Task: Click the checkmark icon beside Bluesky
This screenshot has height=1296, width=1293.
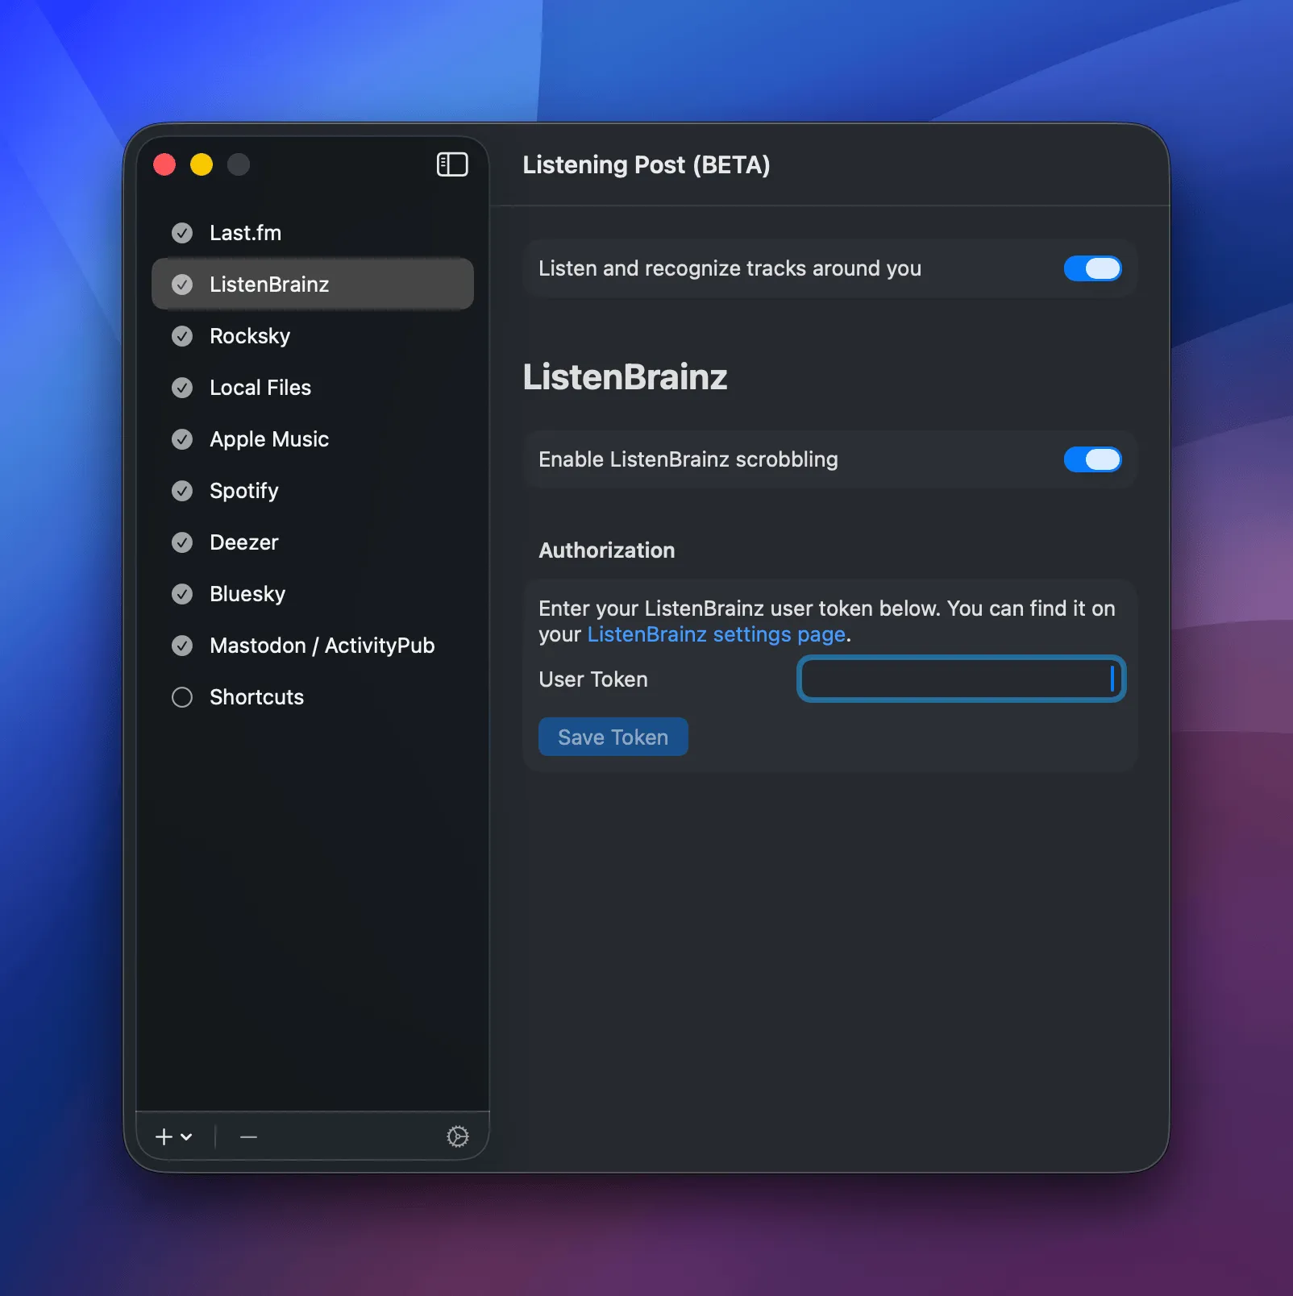Action: click(x=182, y=594)
